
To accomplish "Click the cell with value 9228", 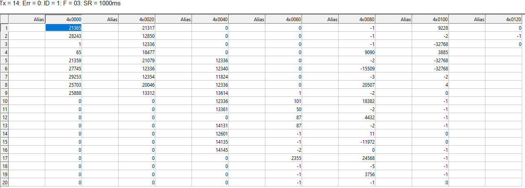I will point(430,28).
